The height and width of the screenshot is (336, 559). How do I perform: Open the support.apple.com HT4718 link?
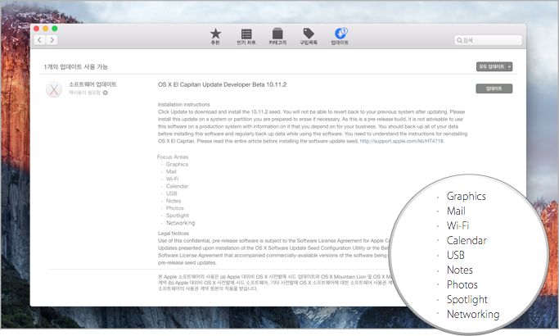click(401, 141)
